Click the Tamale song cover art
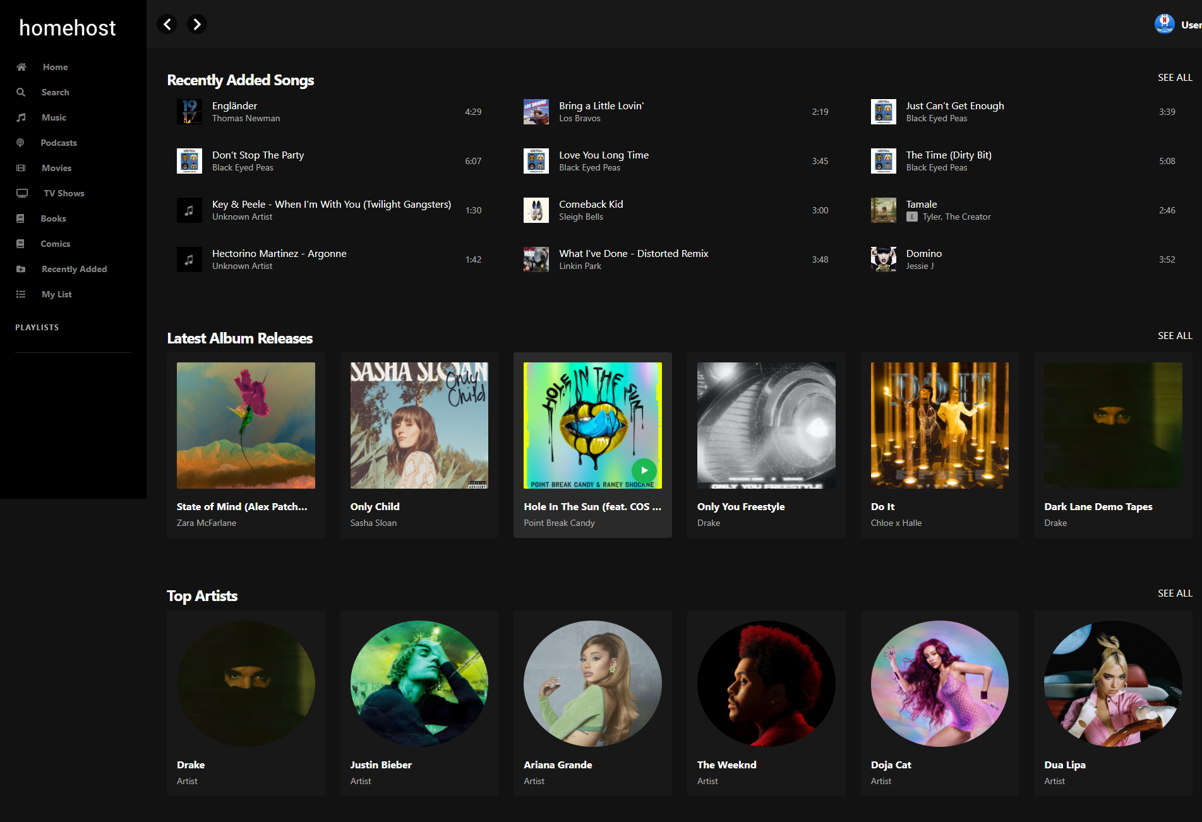Viewport: 1202px width, 822px height. (x=883, y=210)
